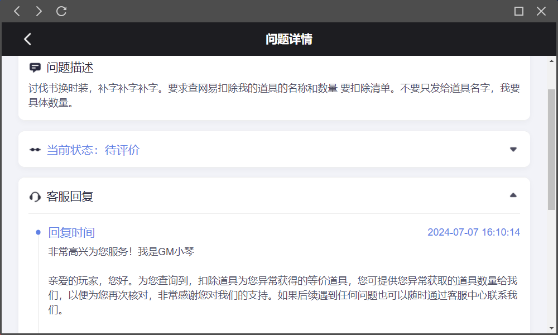Click the scrollbar down arrow
Screen dimensions: 558x335
552,328
